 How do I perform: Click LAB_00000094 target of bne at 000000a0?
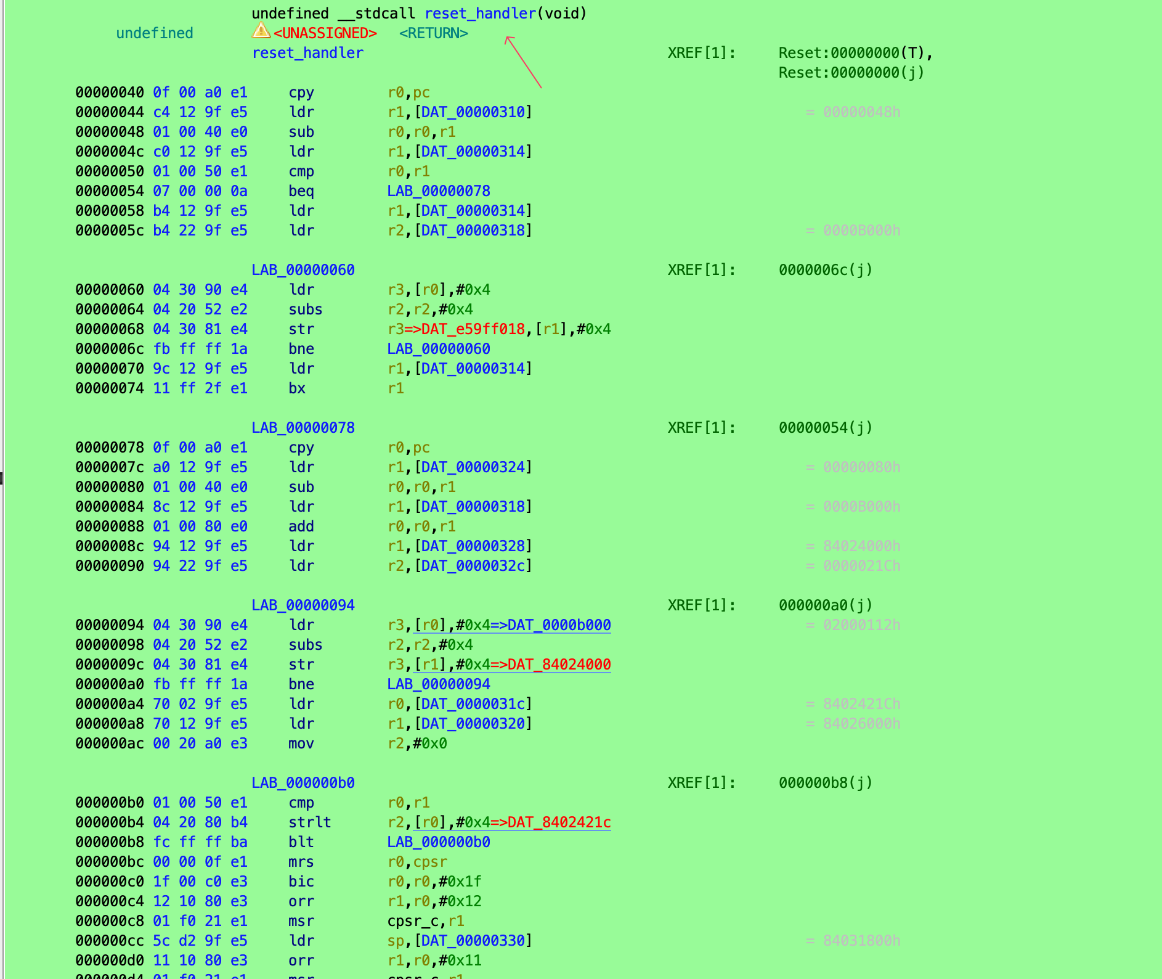point(439,684)
